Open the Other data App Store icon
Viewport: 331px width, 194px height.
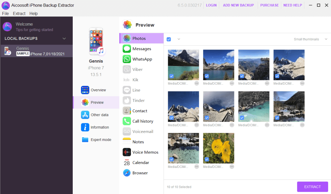click(x=85, y=115)
